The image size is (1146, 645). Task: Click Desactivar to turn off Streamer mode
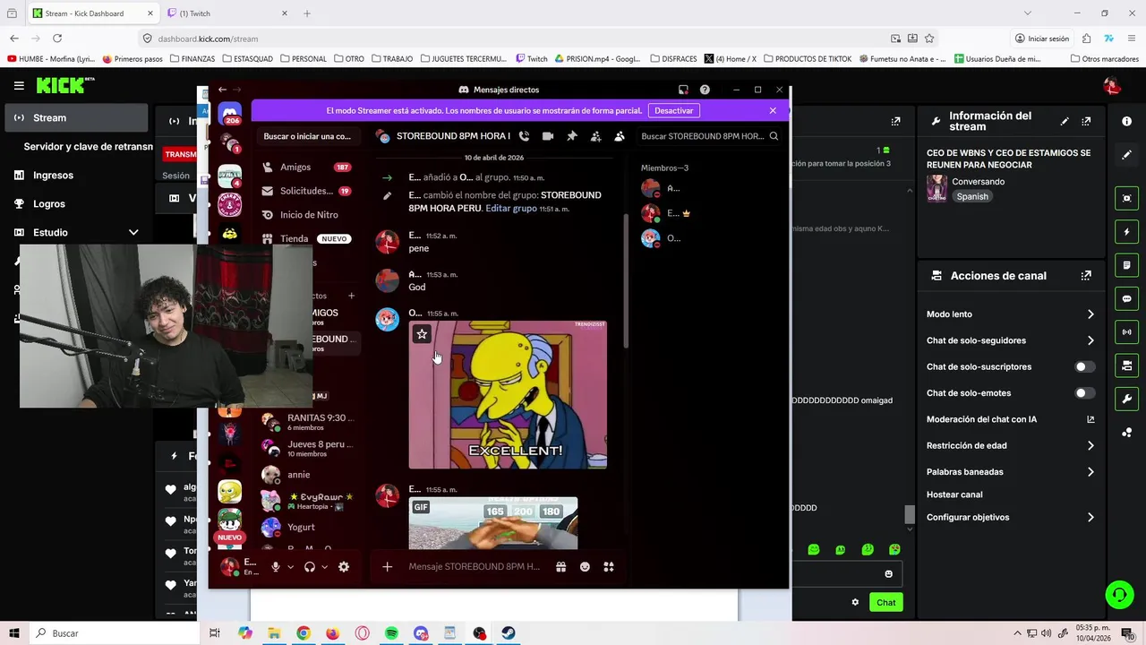coord(673,110)
